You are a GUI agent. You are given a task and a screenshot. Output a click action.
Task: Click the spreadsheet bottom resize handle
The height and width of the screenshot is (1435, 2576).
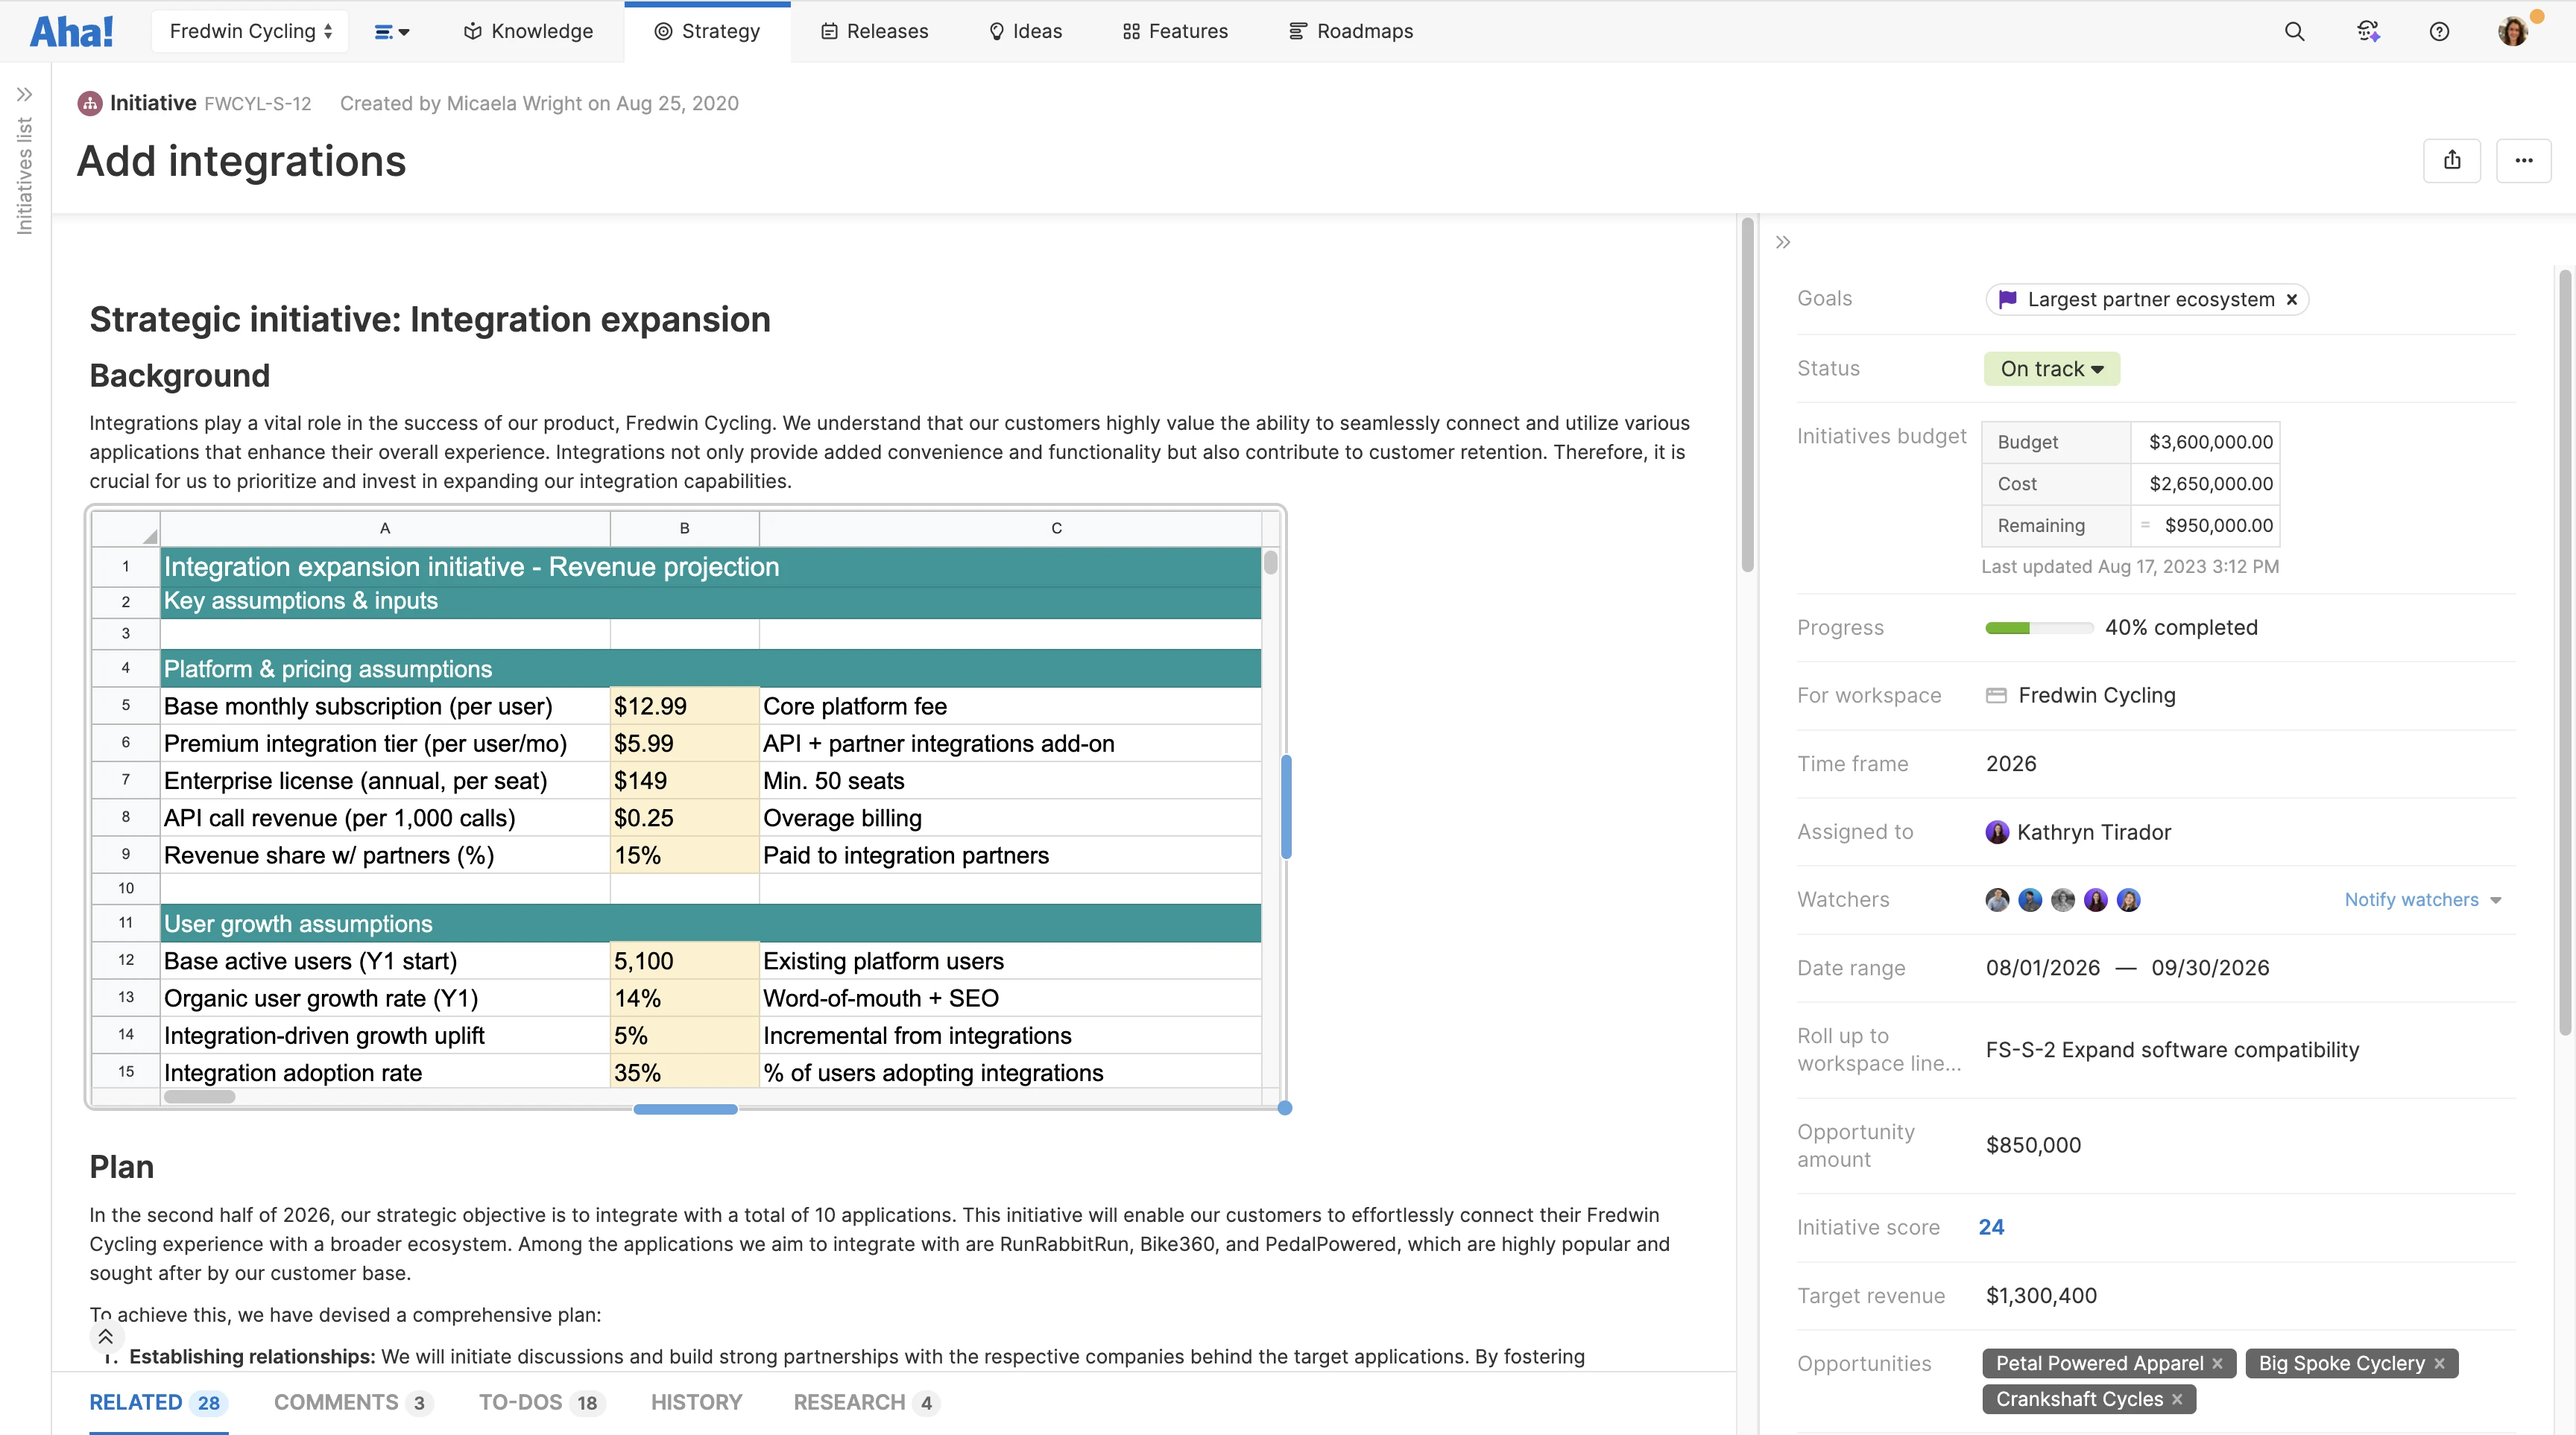(685, 1109)
